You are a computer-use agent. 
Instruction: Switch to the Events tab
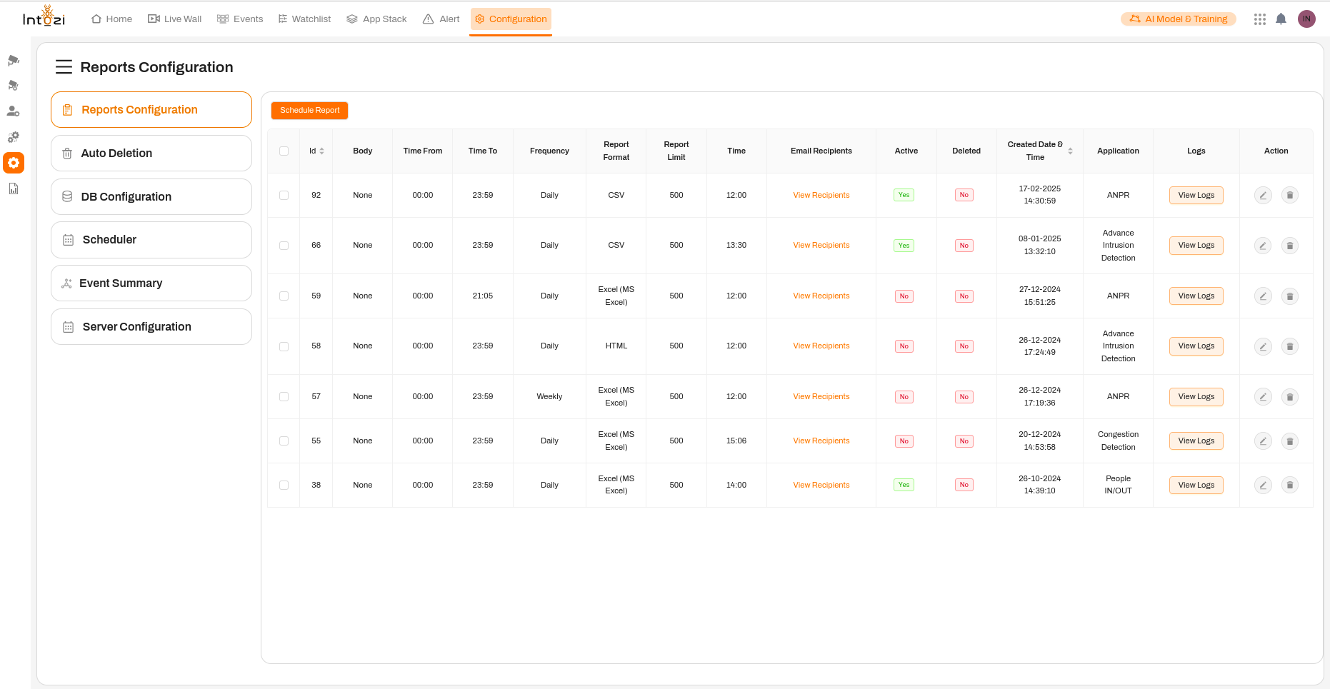pos(240,19)
